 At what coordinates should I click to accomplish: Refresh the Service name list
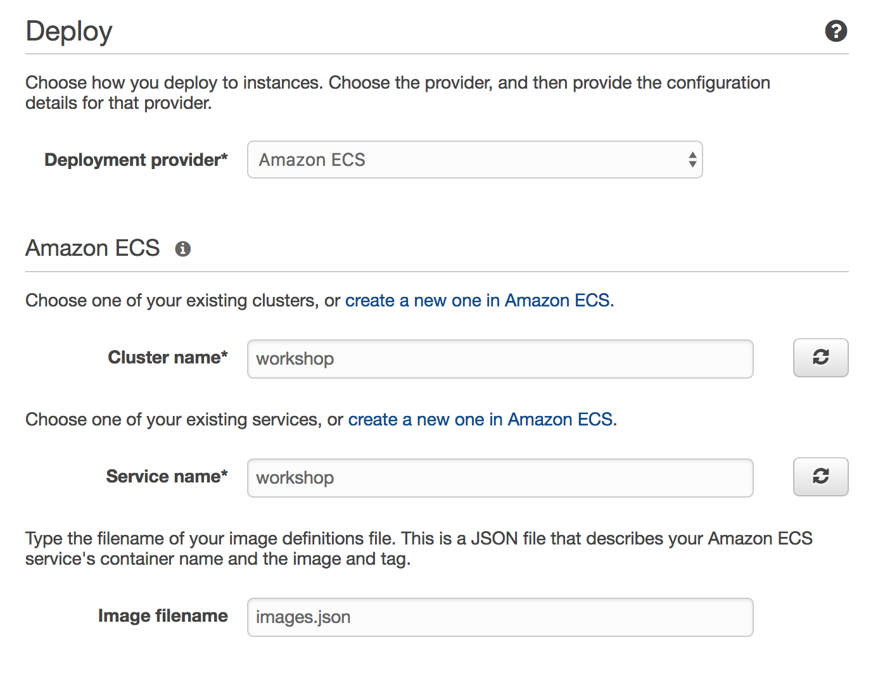(820, 477)
